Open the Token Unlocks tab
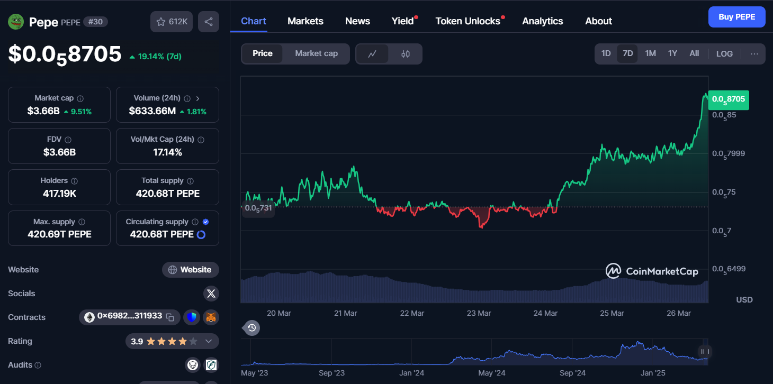This screenshot has width=773, height=384. coord(468,21)
